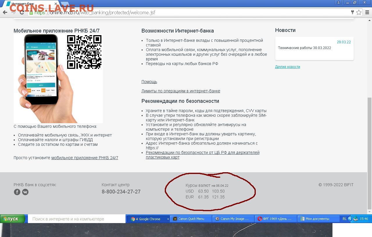Screen dimensions: 372x237
Task: Click the device tray icon beside the clock
Action: 356,219
